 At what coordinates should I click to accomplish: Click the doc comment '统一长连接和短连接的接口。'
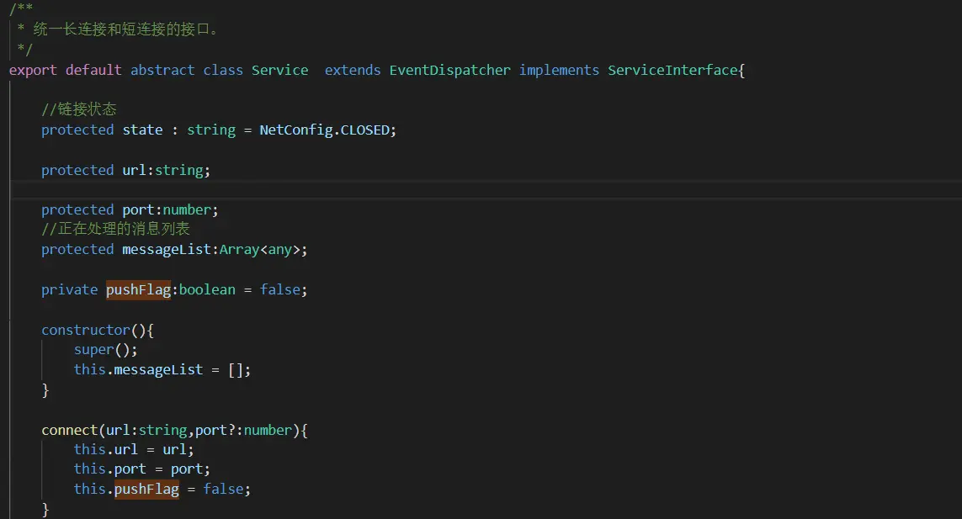point(125,29)
